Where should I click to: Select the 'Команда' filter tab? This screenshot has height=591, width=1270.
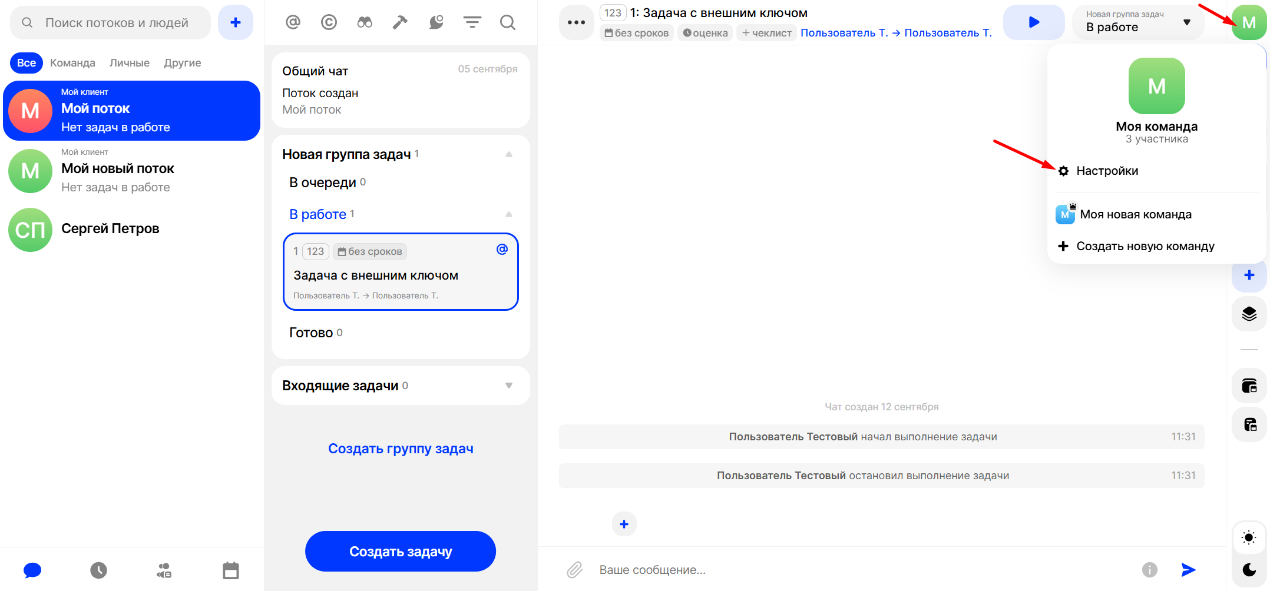point(72,63)
